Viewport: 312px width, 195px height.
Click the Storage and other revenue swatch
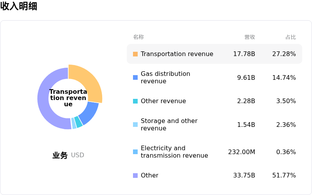tap(135, 125)
